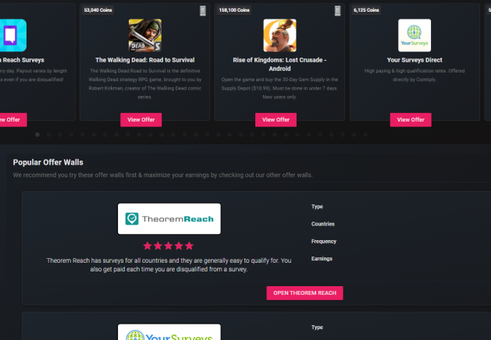Screen dimensions: 491x340
Task: Select the first carousel page dot
Action: tap(37, 134)
